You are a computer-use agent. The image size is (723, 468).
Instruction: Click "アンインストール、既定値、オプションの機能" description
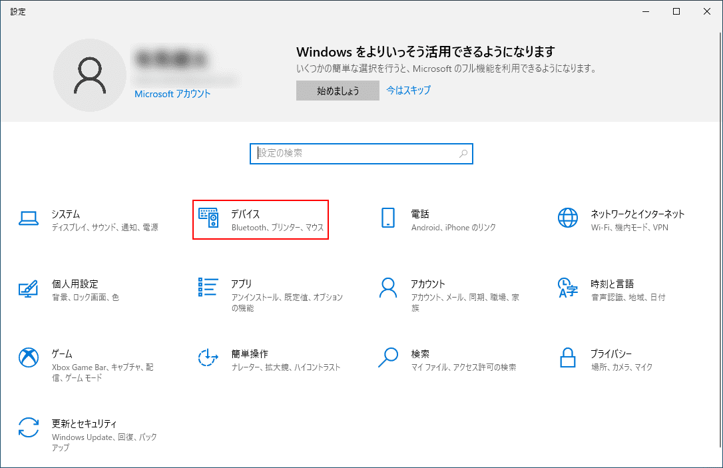(287, 302)
